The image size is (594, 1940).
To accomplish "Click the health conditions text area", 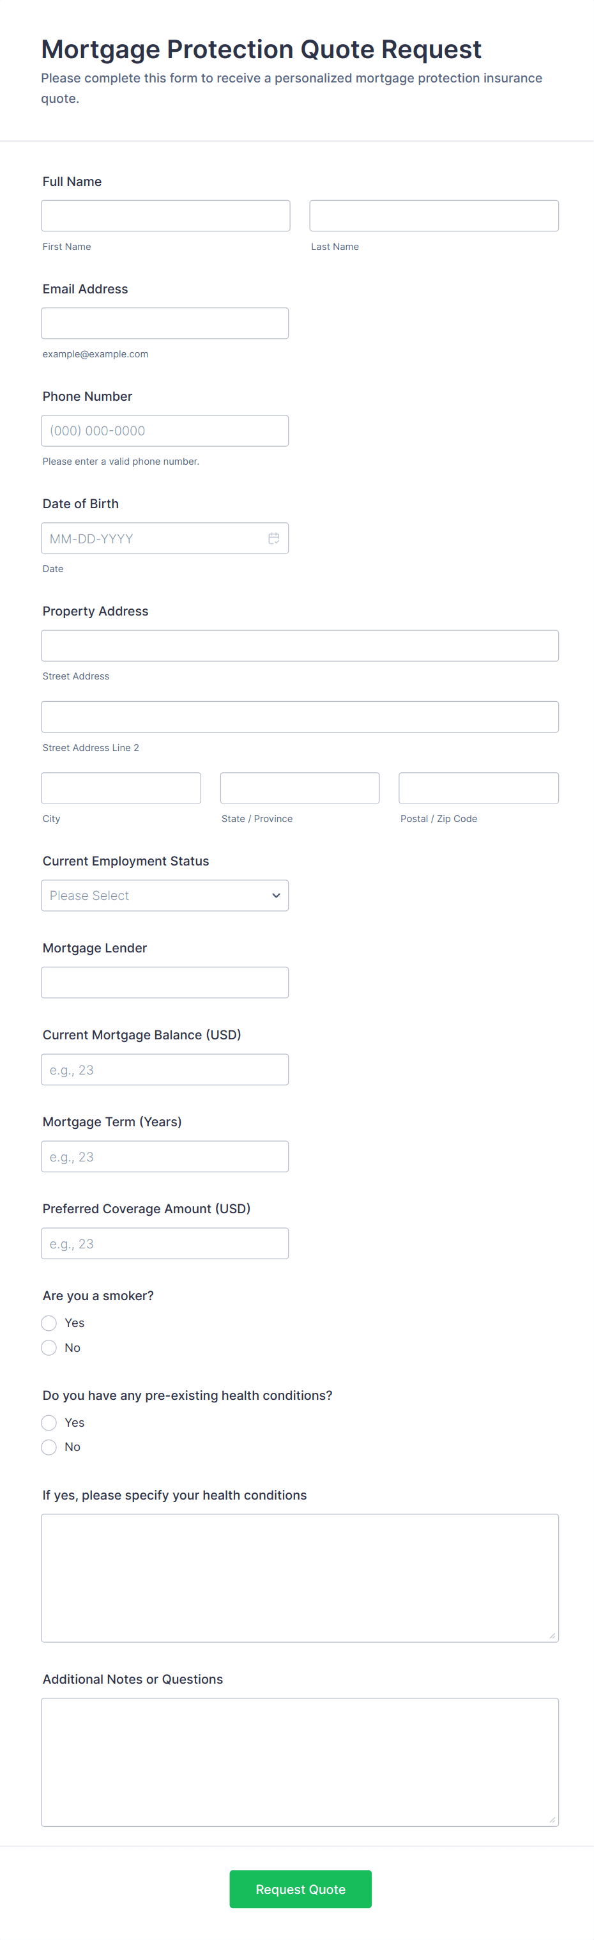I will click(300, 1578).
